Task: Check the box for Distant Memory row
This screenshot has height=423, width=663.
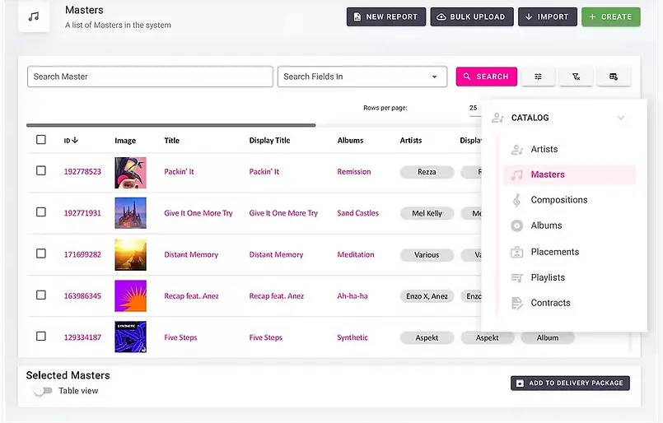Action: (x=41, y=253)
